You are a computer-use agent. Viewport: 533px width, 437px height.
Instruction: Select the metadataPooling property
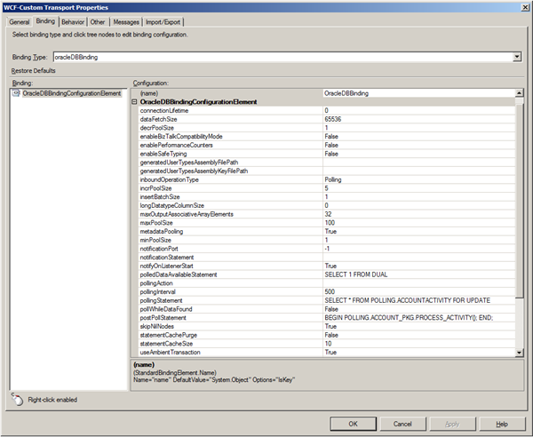pyautogui.click(x=327, y=232)
